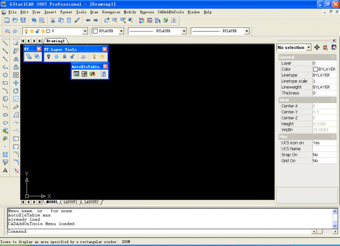Click the Print icon in the toolbar
The image size is (340, 246).
coord(34,20)
